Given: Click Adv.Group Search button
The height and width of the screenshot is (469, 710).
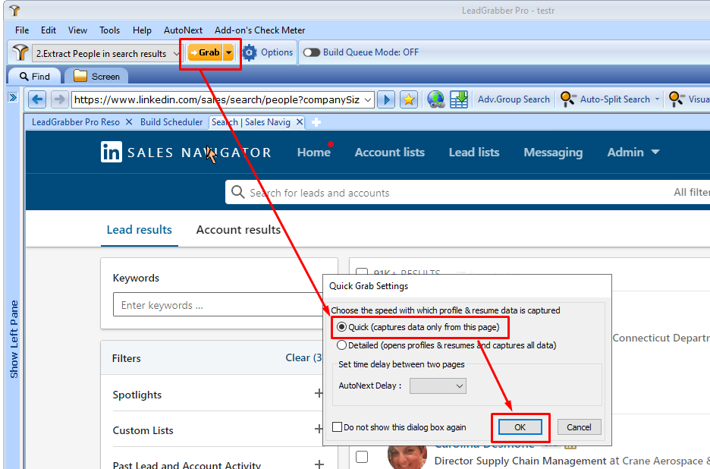Looking at the screenshot, I should [x=514, y=99].
